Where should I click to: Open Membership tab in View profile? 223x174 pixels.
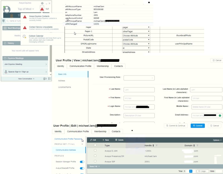tap(103, 66)
